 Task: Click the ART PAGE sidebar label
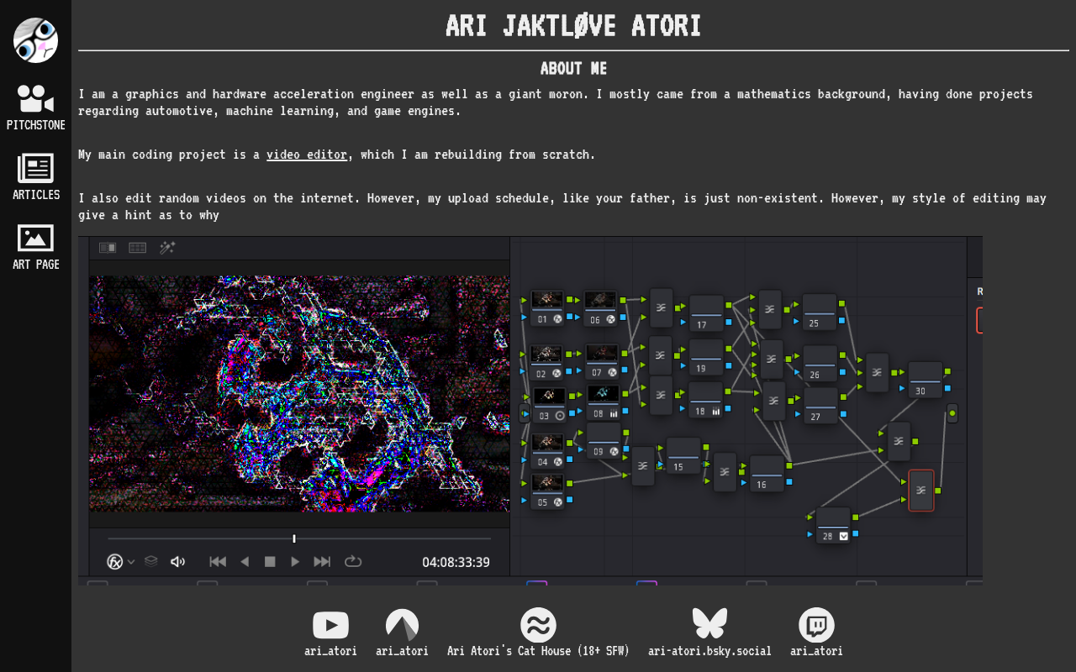[x=36, y=265]
